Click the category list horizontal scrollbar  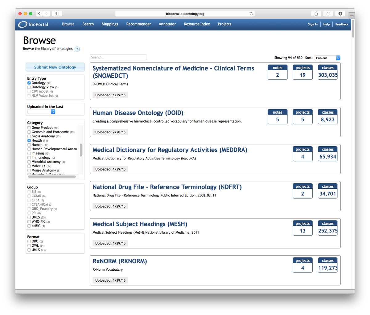pos(52,177)
